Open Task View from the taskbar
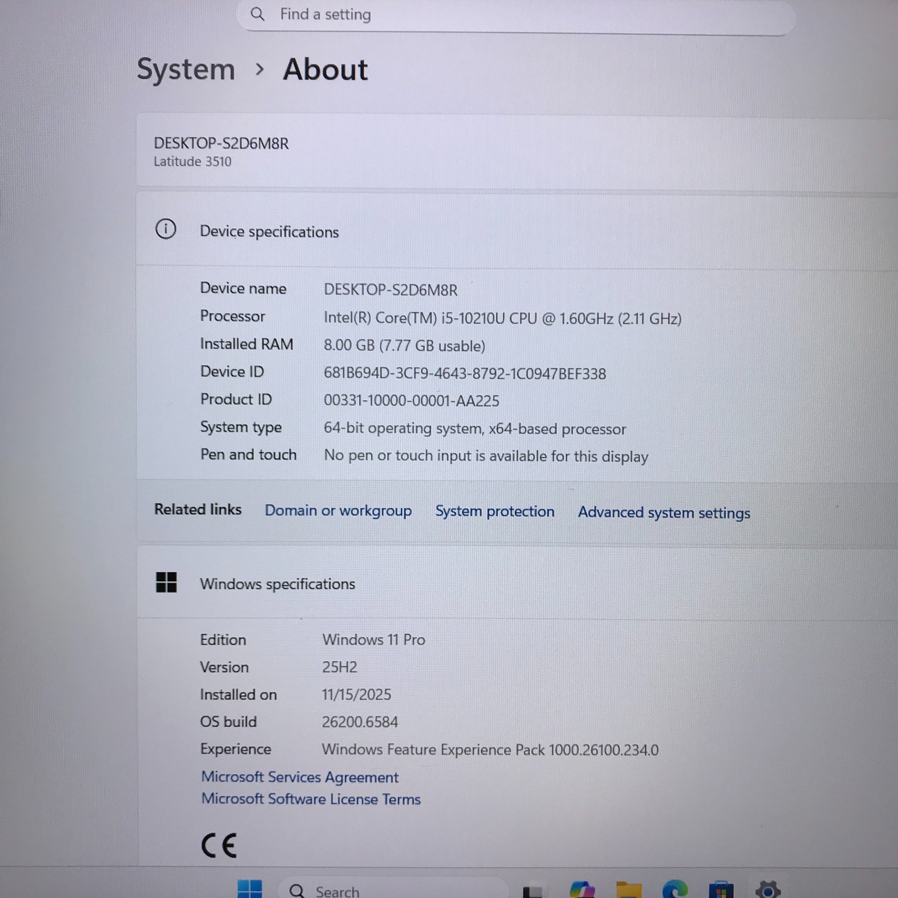The height and width of the screenshot is (898, 898). point(533,891)
